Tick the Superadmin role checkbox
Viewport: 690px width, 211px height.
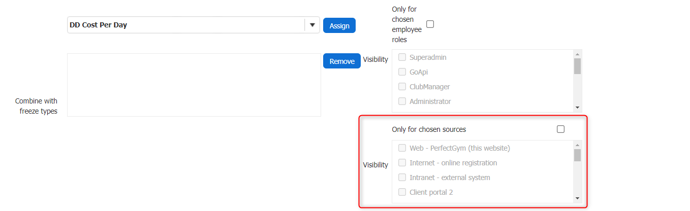coord(402,57)
